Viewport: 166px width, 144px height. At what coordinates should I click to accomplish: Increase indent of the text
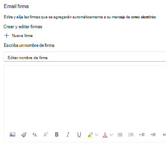pos(153,134)
